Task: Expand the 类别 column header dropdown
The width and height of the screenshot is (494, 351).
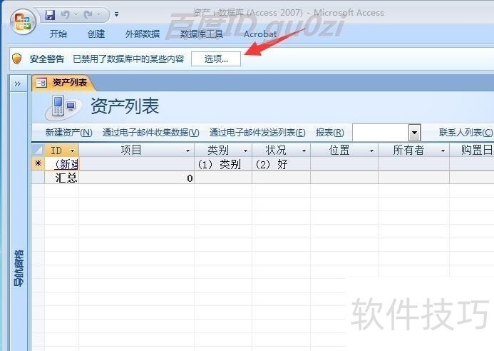Action: 247,151
